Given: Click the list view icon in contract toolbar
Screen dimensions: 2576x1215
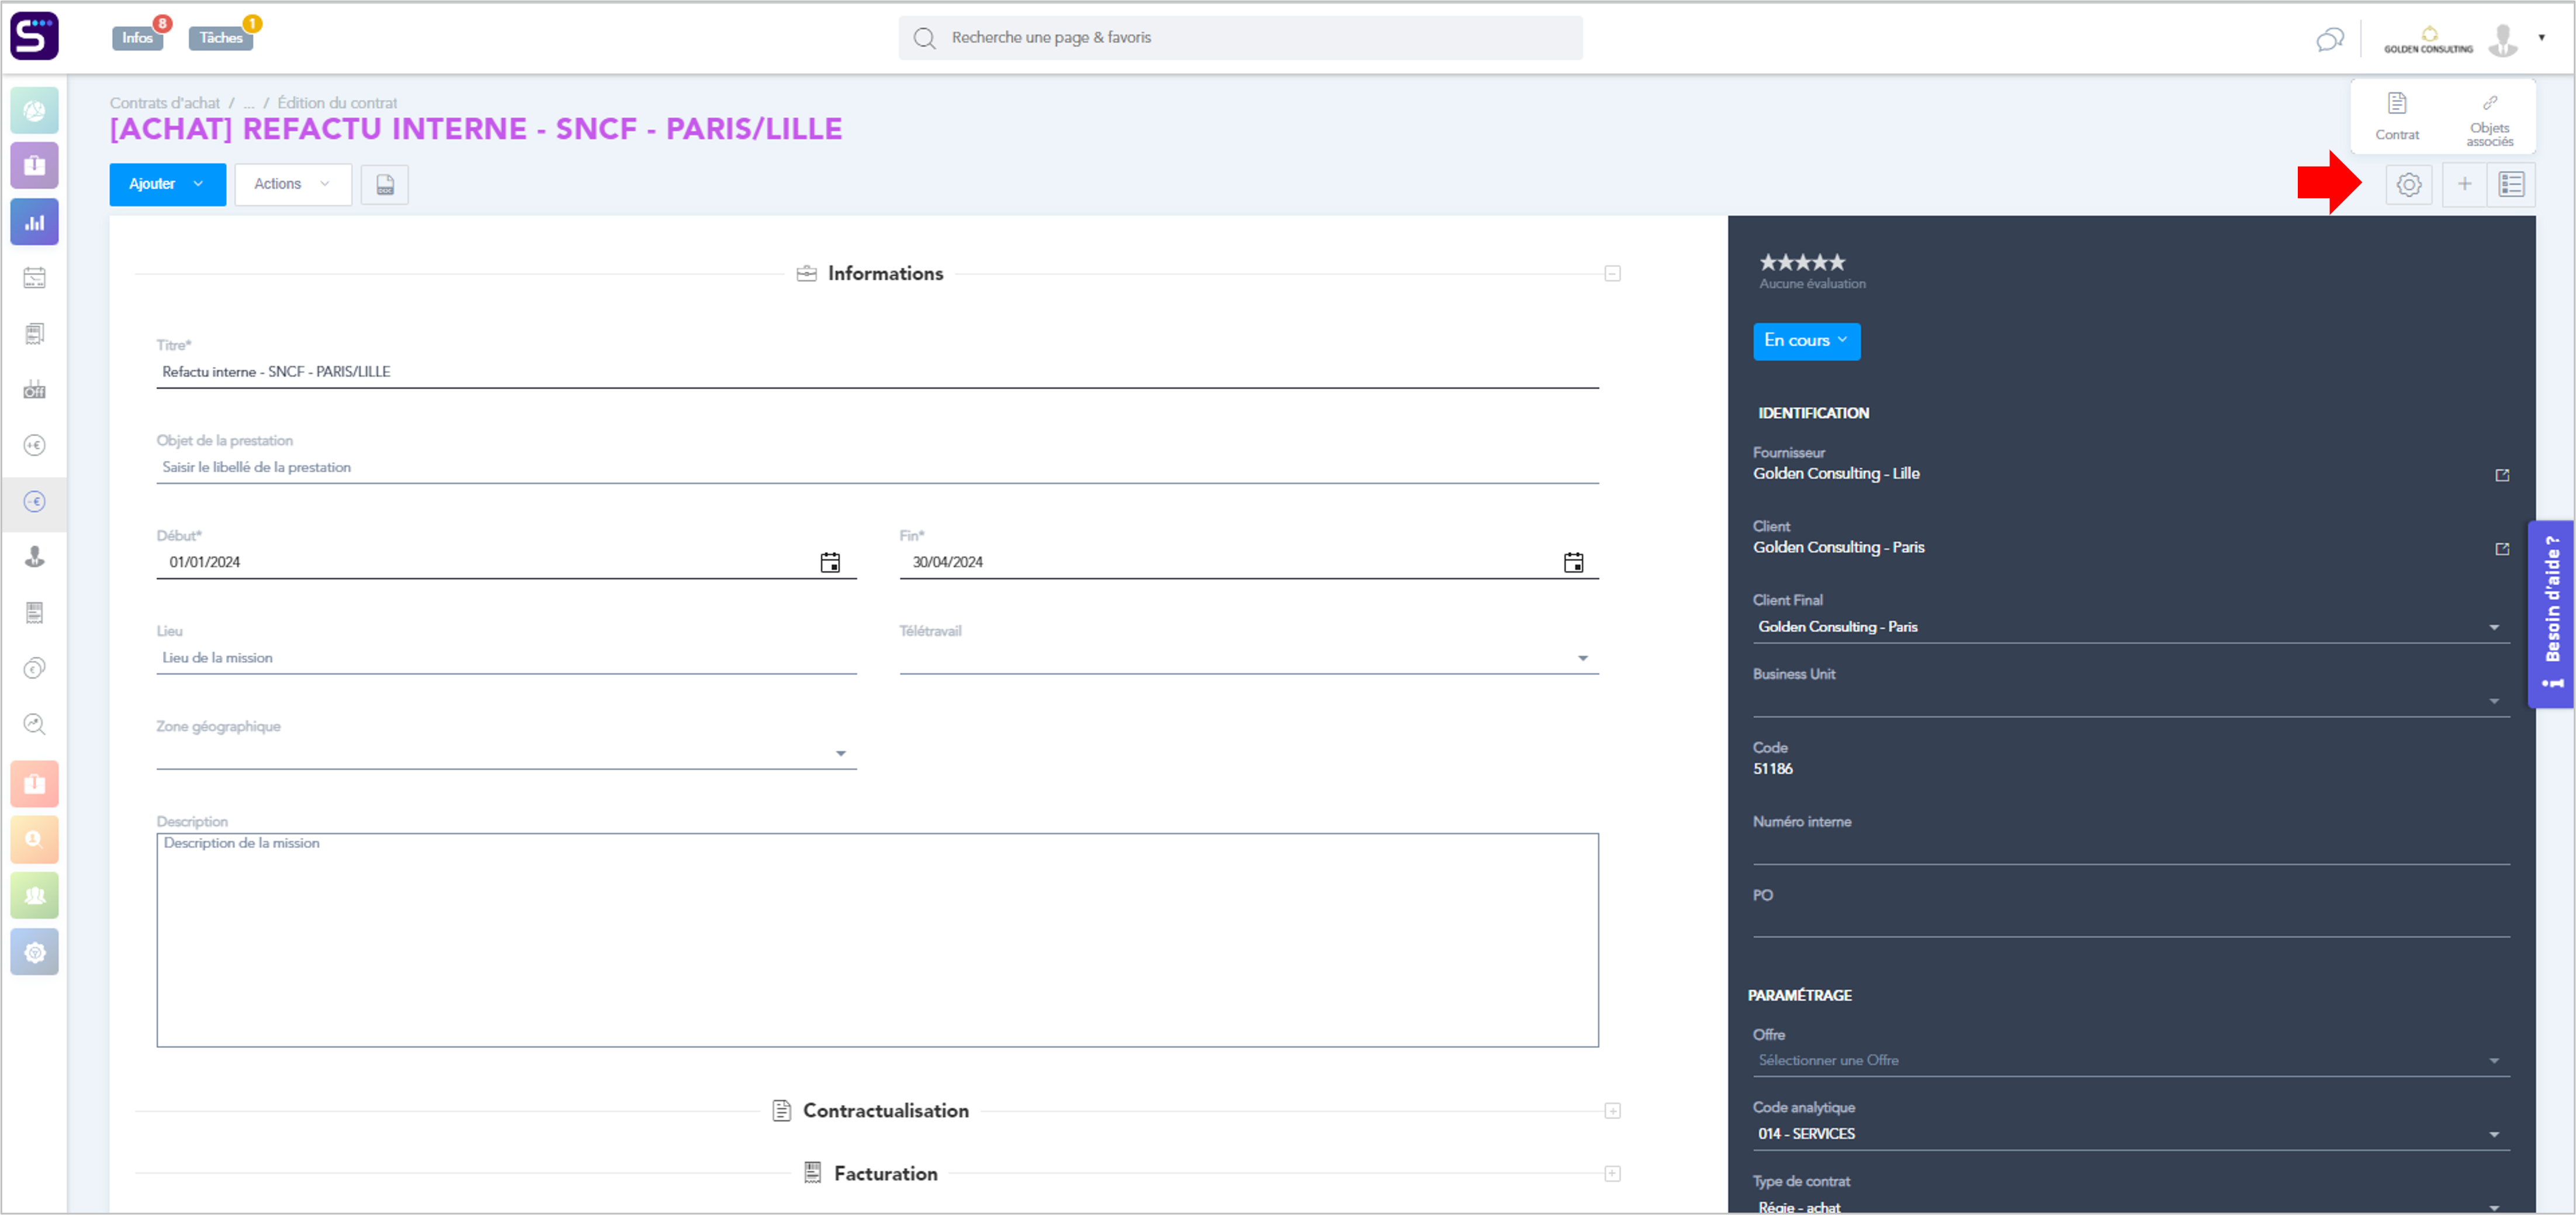Looking at the screenshot, I should [x=2511, y=184].
